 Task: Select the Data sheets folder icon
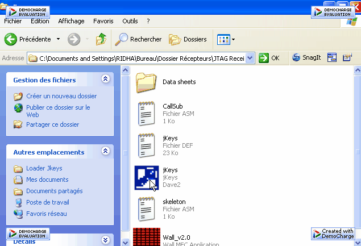point(146,82)
